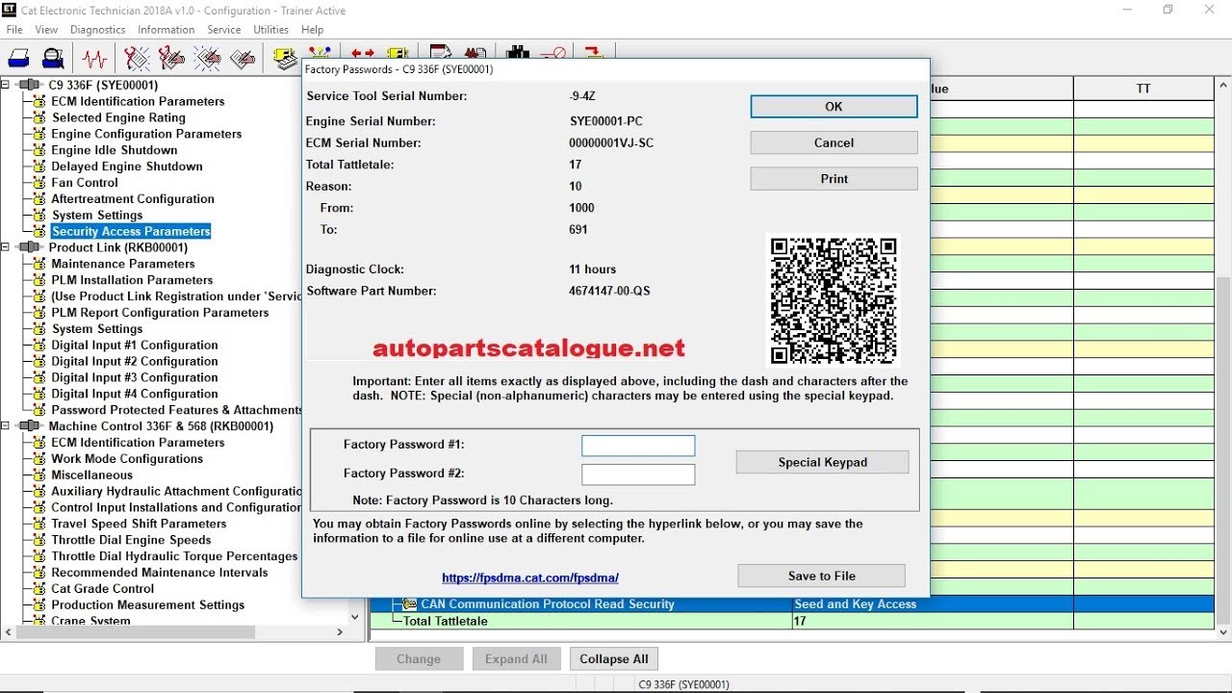Screen dimensions: 1232x693
Task: Collapse the Machine Control 336F & 568 node
Action: point(6,426)
